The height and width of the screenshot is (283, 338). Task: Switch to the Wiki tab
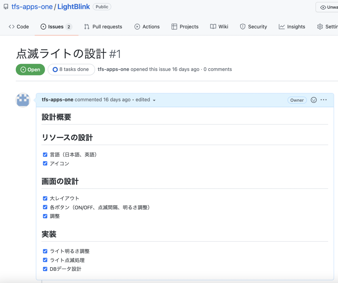(219, 27)
